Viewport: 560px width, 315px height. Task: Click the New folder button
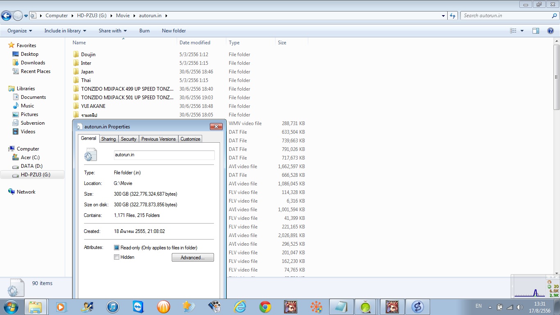[174, 31]
